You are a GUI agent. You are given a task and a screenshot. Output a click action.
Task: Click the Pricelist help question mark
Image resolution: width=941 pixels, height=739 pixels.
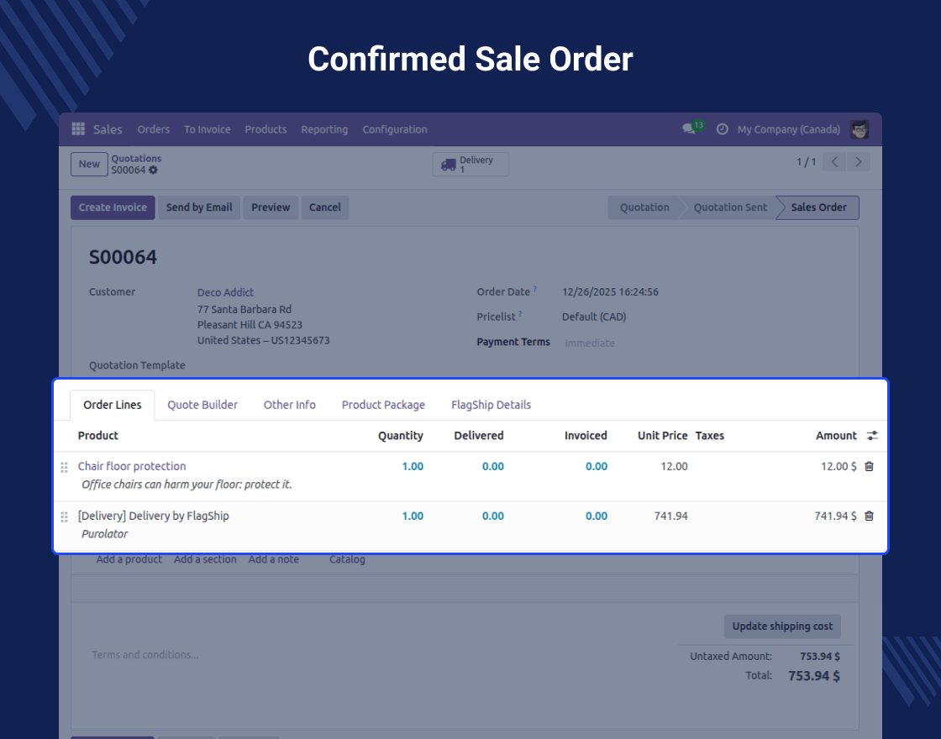(x=520, y=314)
